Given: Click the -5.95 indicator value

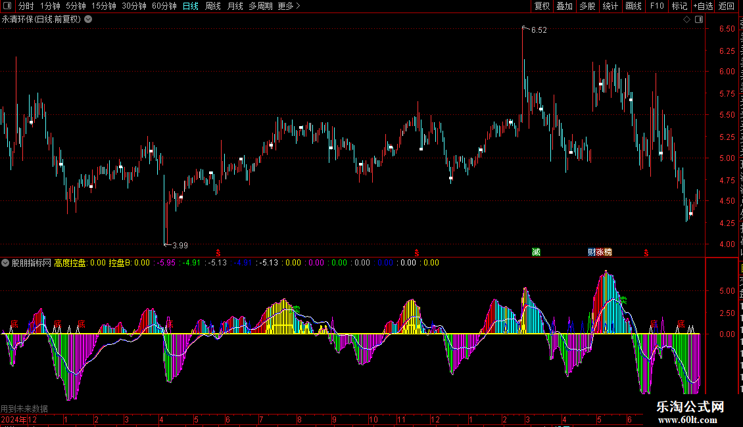Looking at the screenshot, I should pyautogui.click(x=166, y=263).
